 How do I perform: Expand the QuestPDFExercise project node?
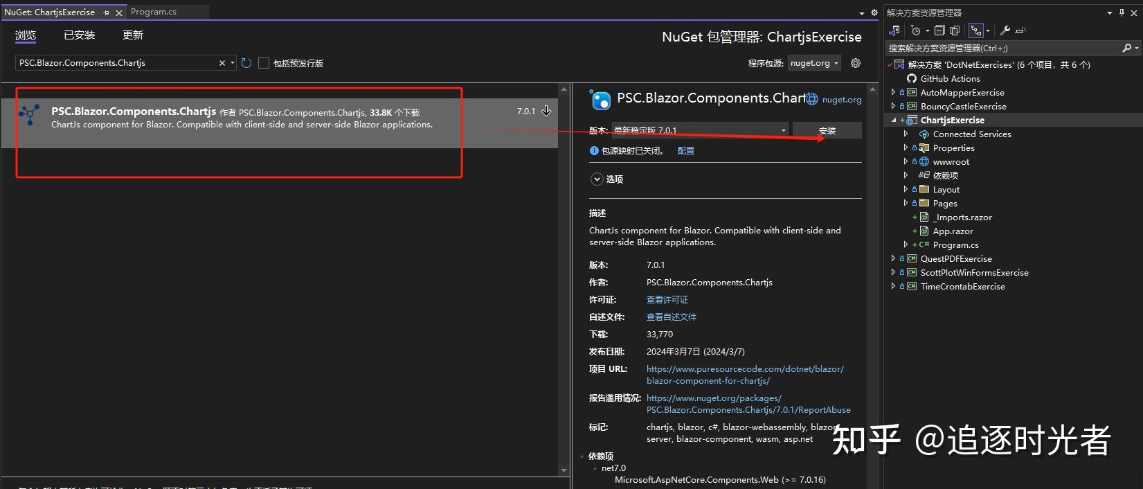tap(893, 259)
